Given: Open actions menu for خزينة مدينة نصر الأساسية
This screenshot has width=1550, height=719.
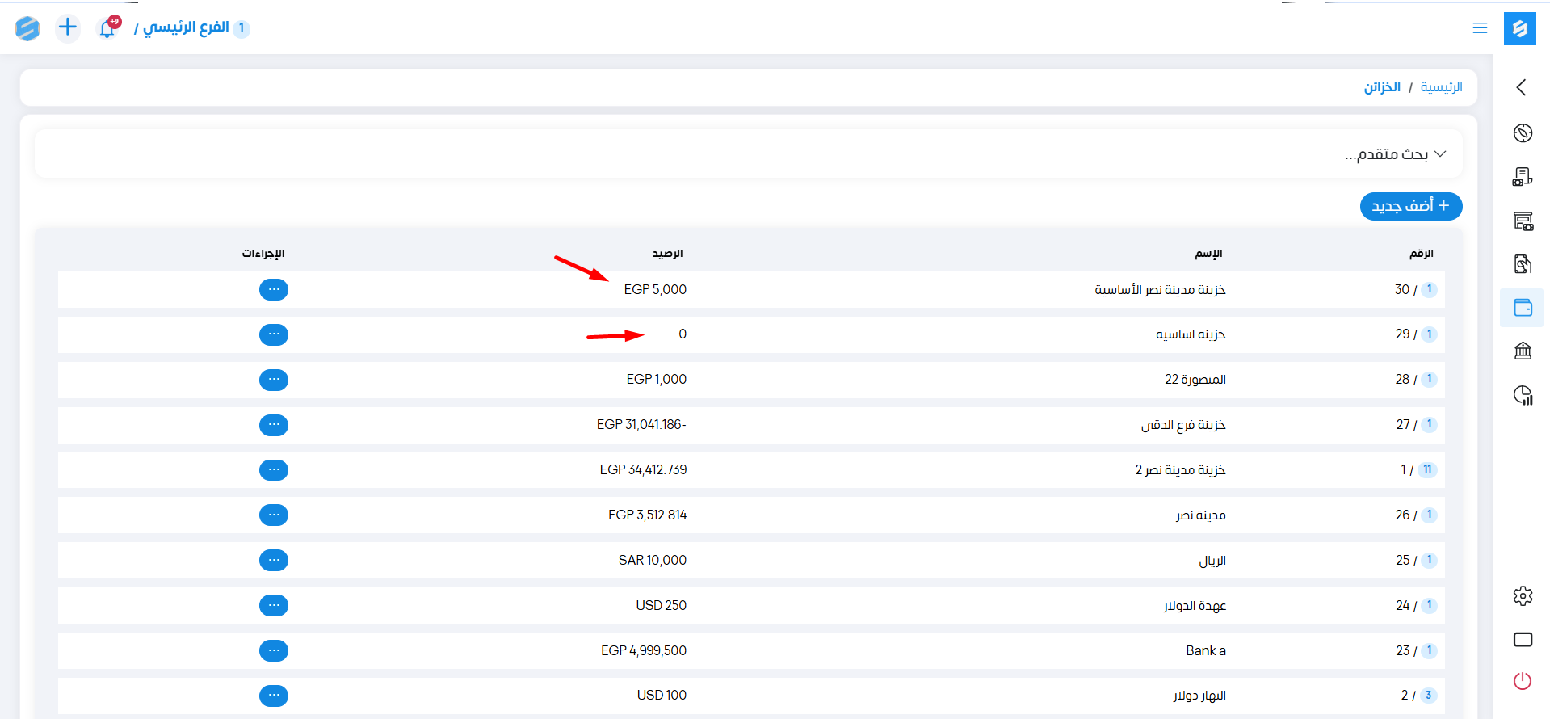Looking at the screenshot, I should pos(274,289).
